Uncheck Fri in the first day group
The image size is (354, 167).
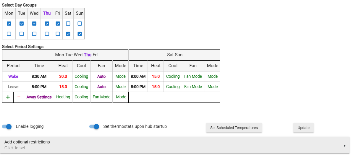(x=58, y=24)
